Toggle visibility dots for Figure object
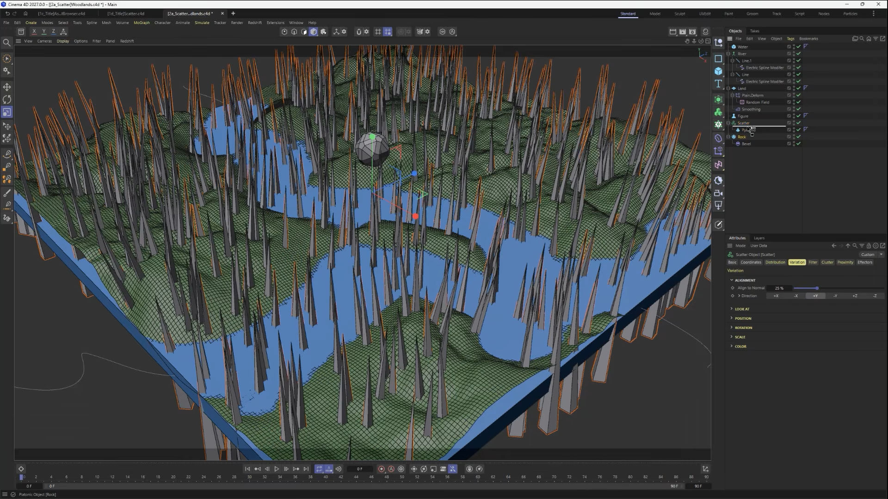This screenshot has height=499, width=888. click(794, 116)
